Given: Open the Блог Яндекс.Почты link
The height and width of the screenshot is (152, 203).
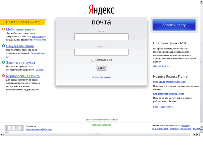Looking at the screenshot, I should pos(164,107).
